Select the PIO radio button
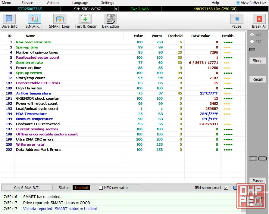269x214 pixels. (252, 42)
